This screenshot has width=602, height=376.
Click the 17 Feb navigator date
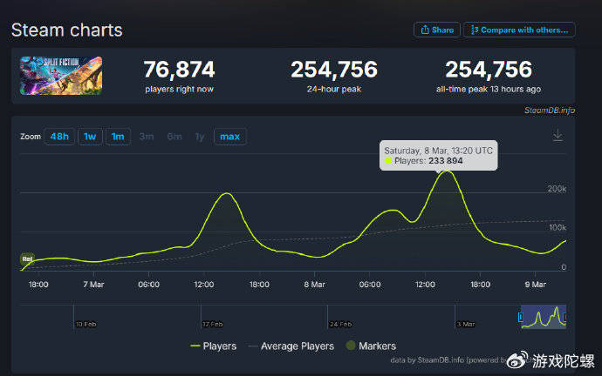tap(212, 325)
